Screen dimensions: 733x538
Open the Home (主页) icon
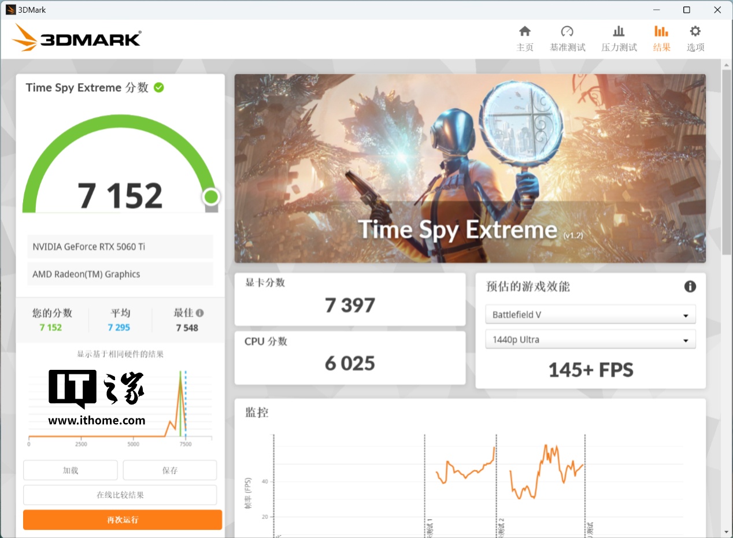[524, 32]
